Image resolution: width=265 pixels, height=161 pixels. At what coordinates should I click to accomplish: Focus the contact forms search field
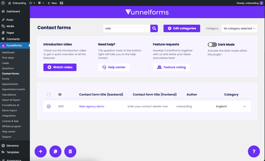pos(127,28)
